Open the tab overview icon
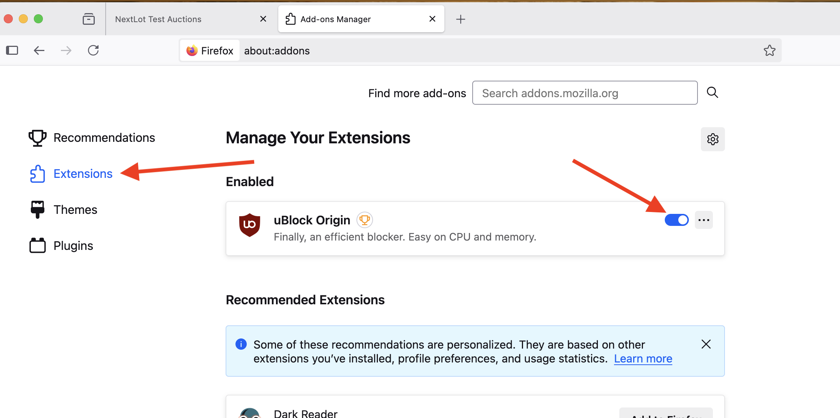 pos(89,19)
